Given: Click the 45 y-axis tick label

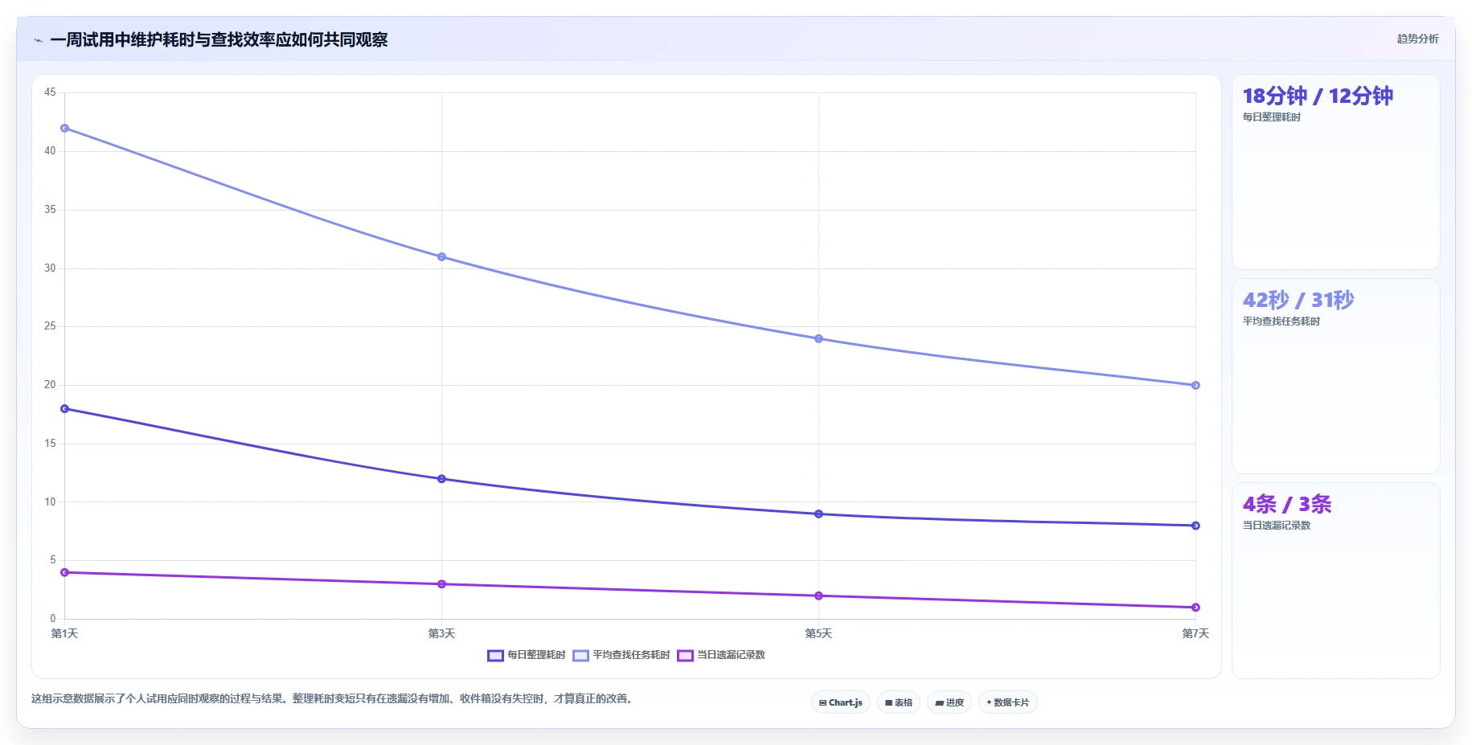Looking at the screenshot, I should click(50, 92).
